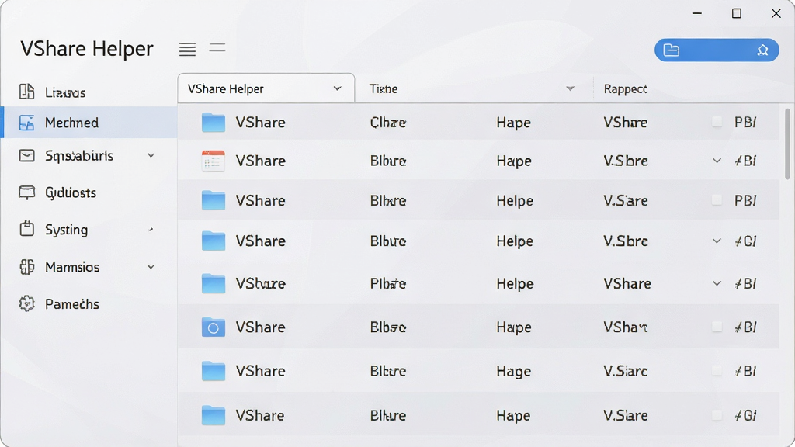Open the Sqmsabiurls envelope item
Viewport: 795px width, 447px height.
(89, 155)
